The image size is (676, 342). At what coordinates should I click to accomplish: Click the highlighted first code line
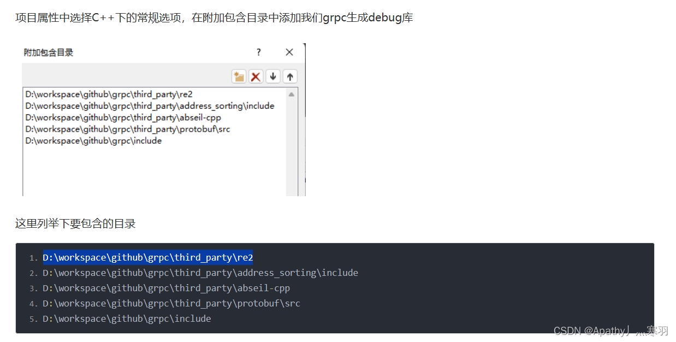pyautogui.click(x=147, y=257)
